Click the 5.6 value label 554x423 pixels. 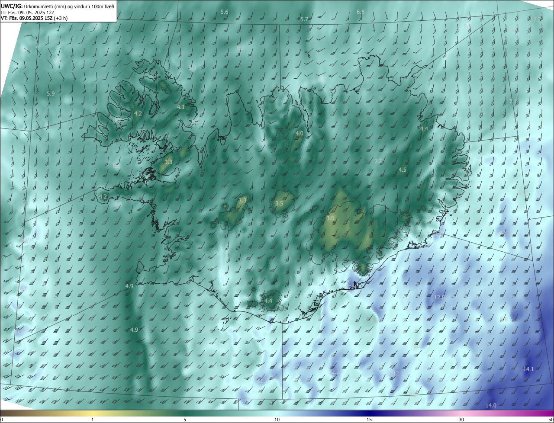[x=224, y=12]
